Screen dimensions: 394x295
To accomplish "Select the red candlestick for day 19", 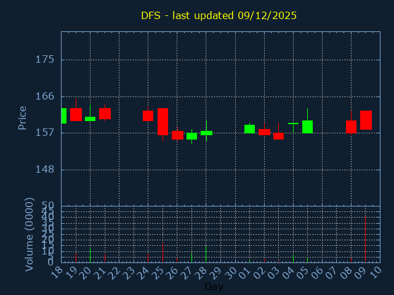I will [76, 114].
